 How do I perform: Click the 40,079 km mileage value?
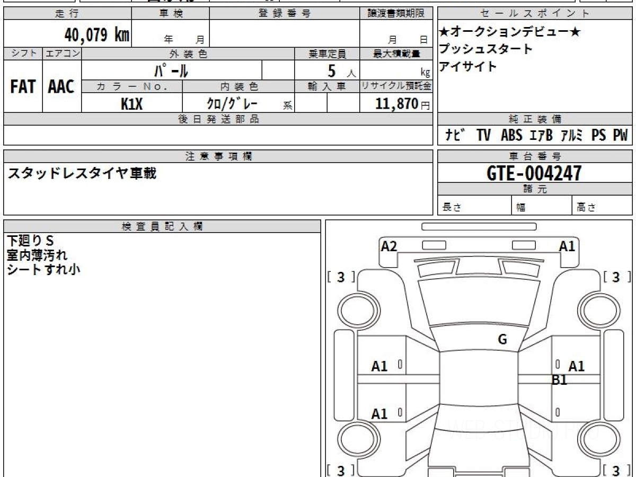(x=96, y=35)
